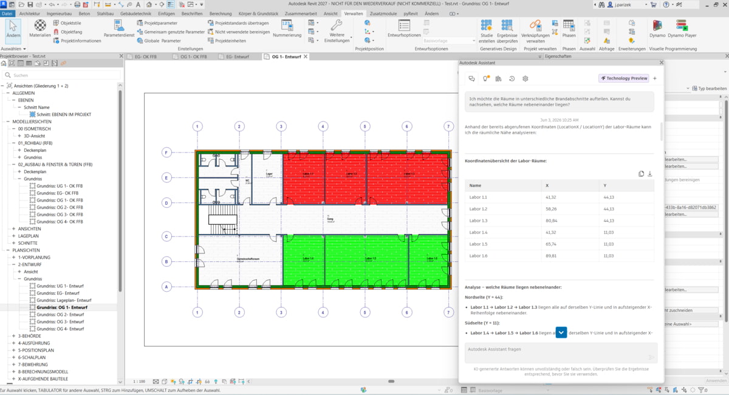The height and width of the screenshot is (395, 729).
Task: Switch to the EG- OK FFB view tab
Action: pos(146,57)
